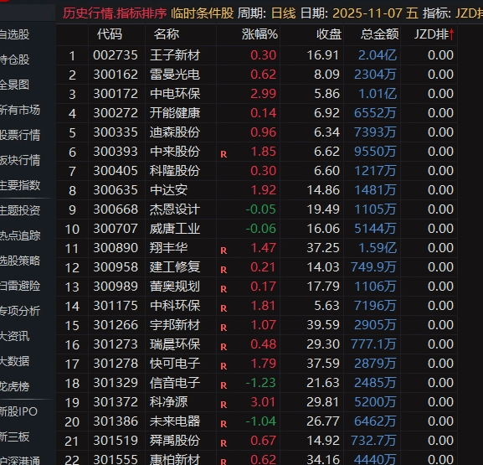Click the R marker on 瑞晨环保 row

224,347
